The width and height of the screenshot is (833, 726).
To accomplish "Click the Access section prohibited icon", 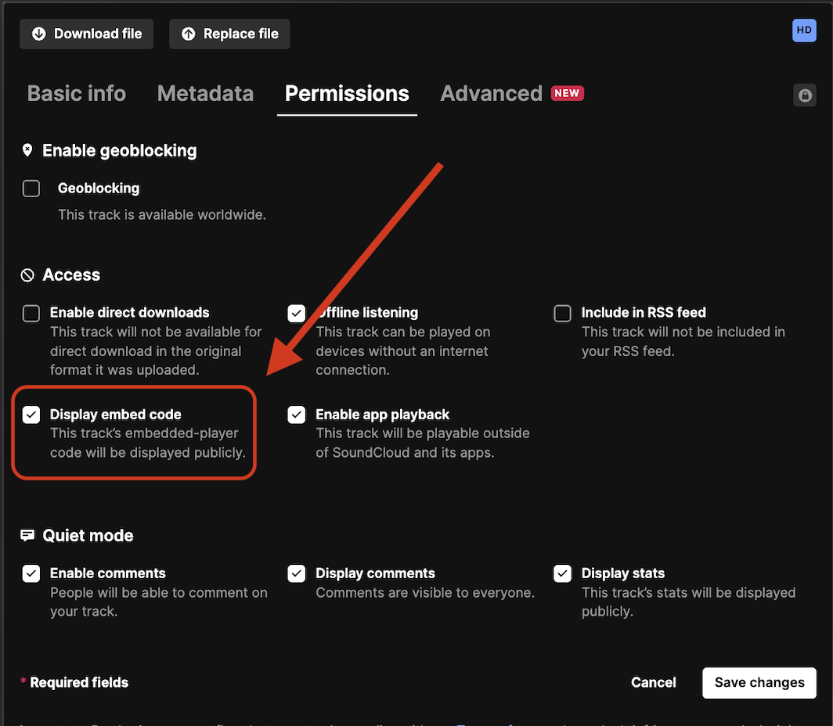I will point(28,275).
